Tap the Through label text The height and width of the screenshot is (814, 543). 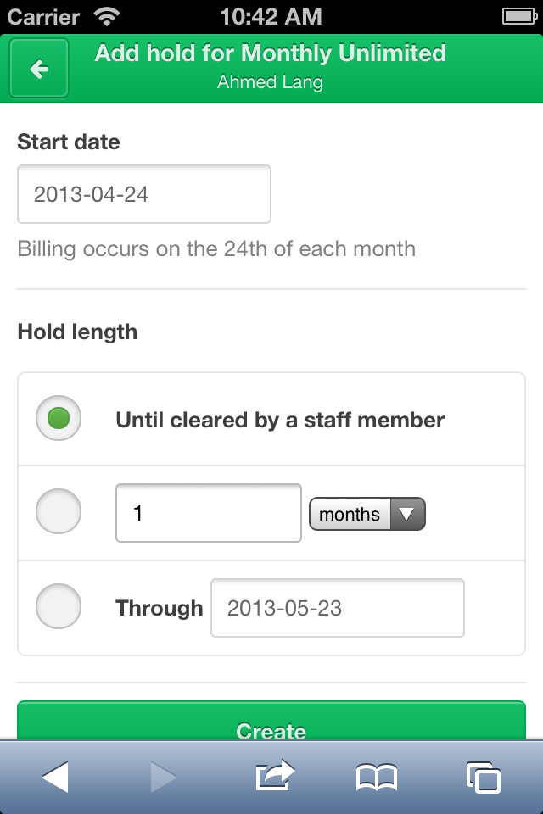click(159, 609)
